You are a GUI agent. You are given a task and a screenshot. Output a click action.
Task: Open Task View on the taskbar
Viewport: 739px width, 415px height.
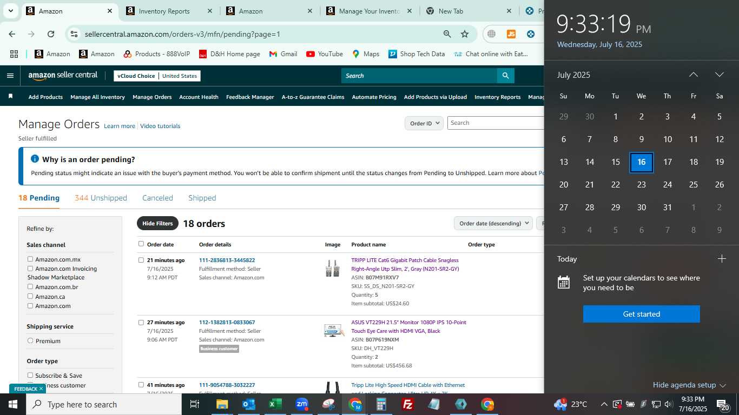(x=195, y=404)
